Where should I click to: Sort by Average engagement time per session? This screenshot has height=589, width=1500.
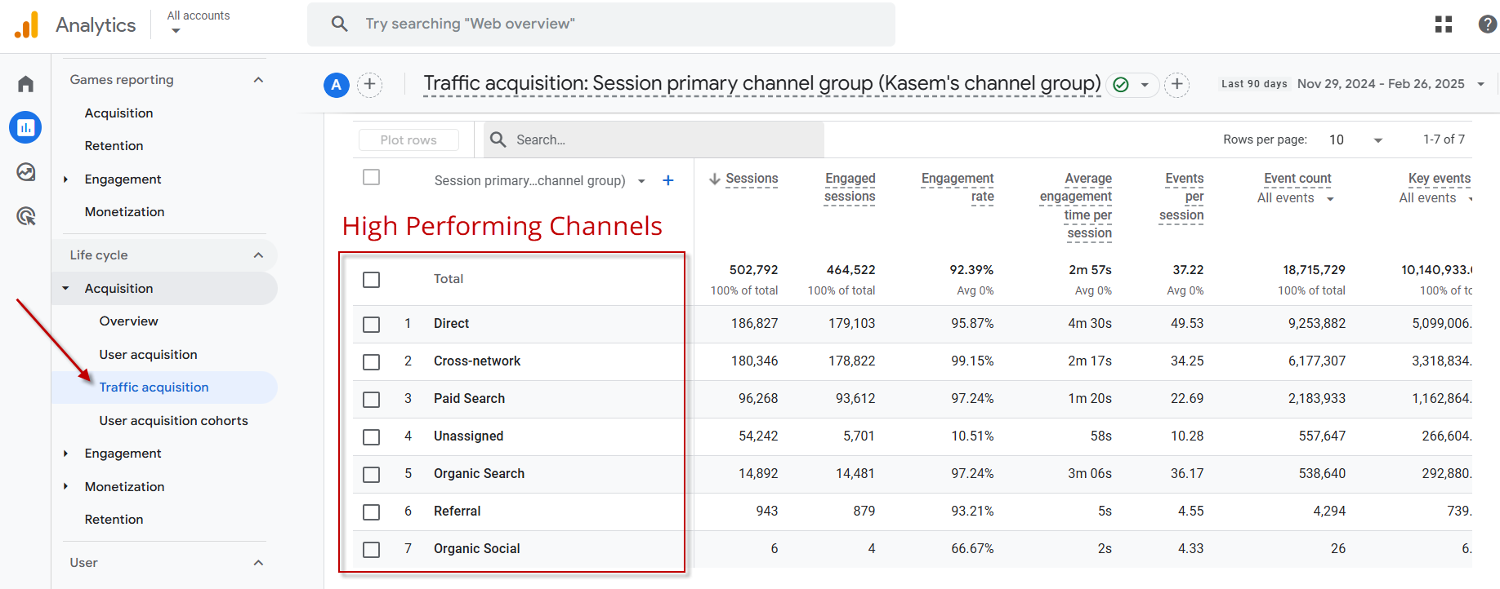click(x=1076, y=206)
